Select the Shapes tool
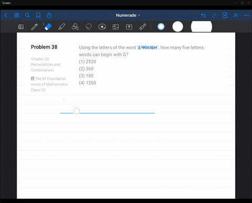The height and width of the screenshot is (203, 252). (75, 27)
